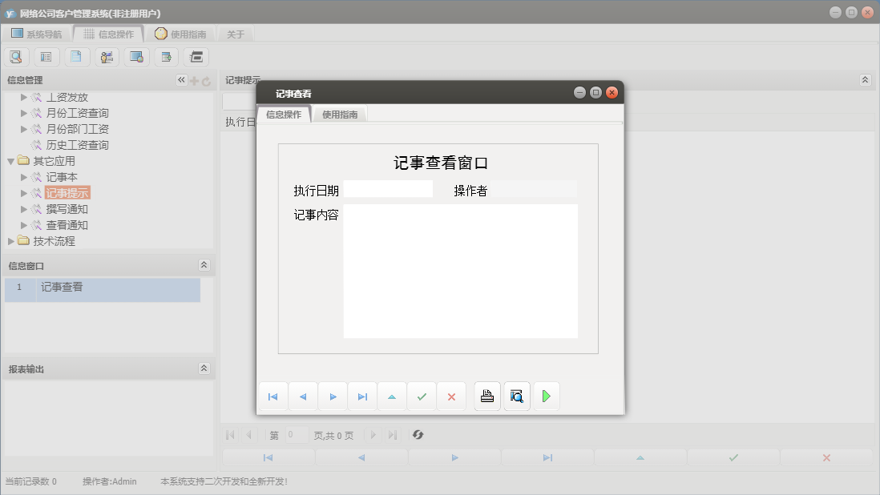
Task: Click the document icon on the top toolbar
Action: pos(76,57)
